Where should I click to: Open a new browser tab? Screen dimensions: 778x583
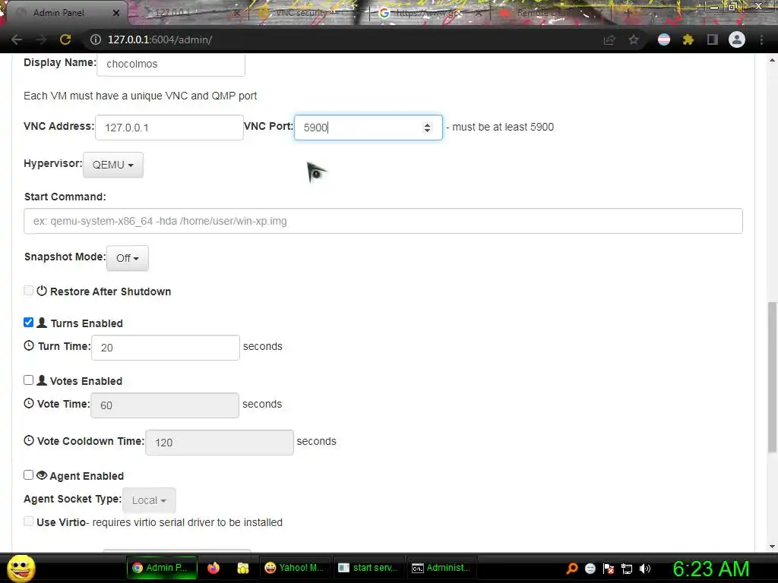[628, 13]
